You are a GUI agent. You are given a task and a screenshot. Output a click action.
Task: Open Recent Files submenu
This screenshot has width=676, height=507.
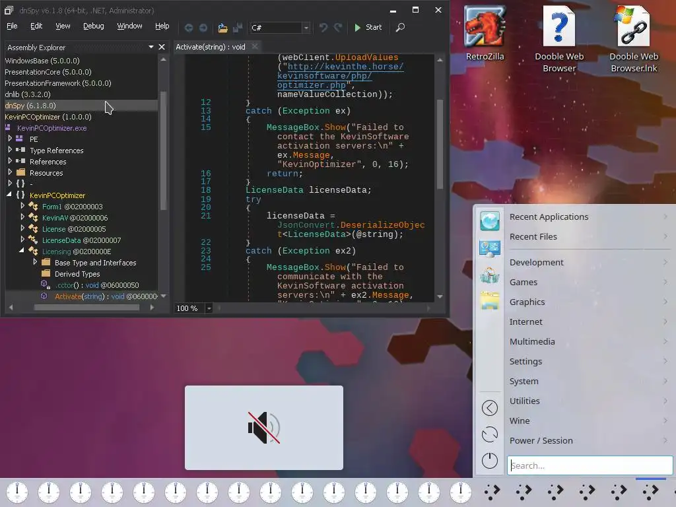click(588, 237)
